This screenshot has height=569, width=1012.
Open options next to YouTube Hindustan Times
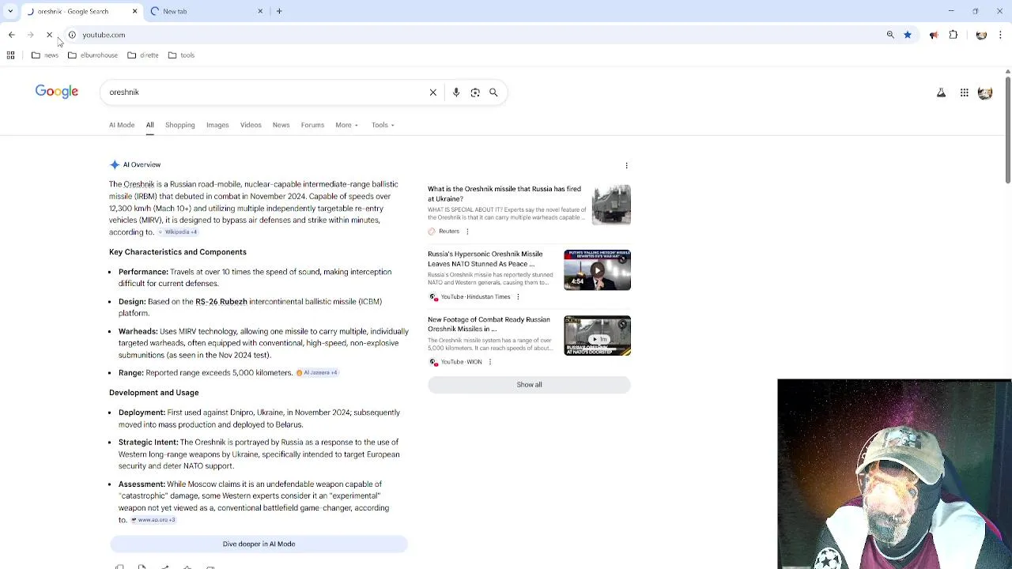click(x=518, y=297)
